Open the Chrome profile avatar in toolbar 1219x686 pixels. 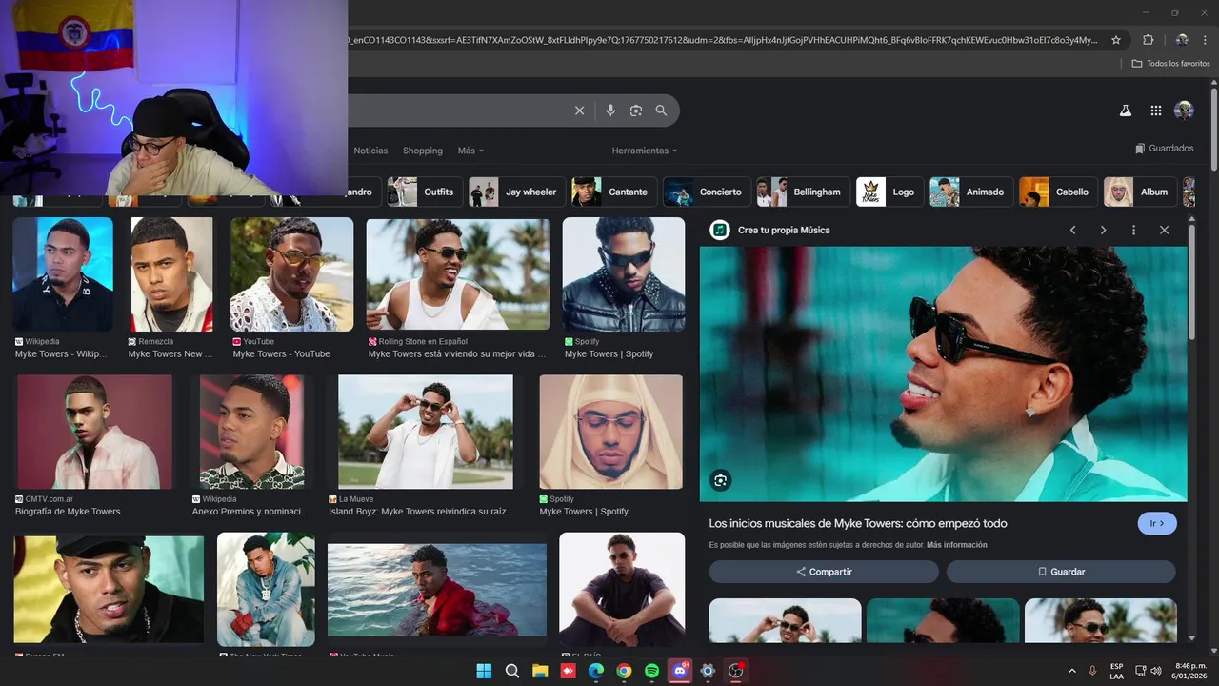tap(1181, 40)
